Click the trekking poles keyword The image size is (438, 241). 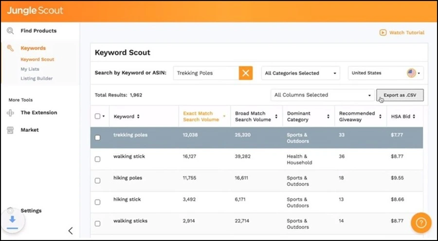point(130,135)
